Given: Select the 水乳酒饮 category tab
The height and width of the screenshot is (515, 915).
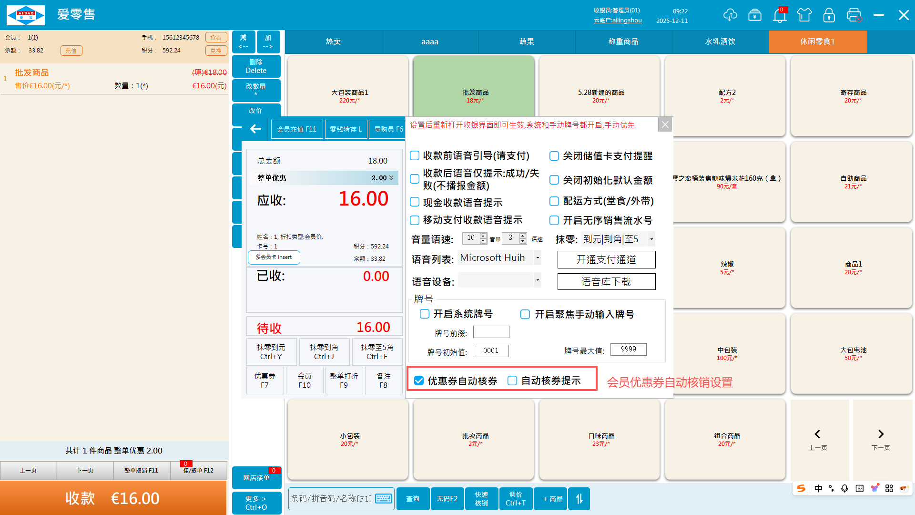Looking at the screenshot, I should (720, 41).
